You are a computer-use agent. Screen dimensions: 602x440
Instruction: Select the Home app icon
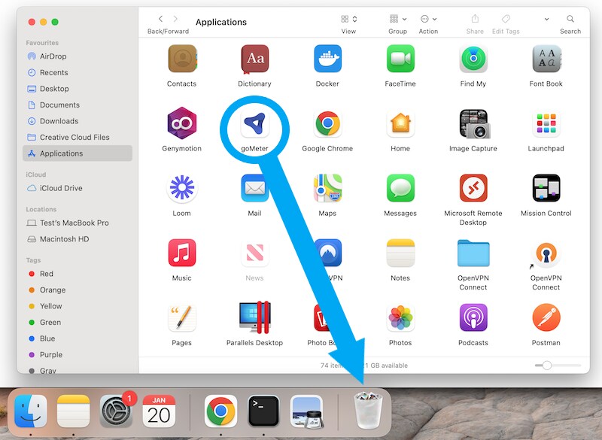pos(400,123)
